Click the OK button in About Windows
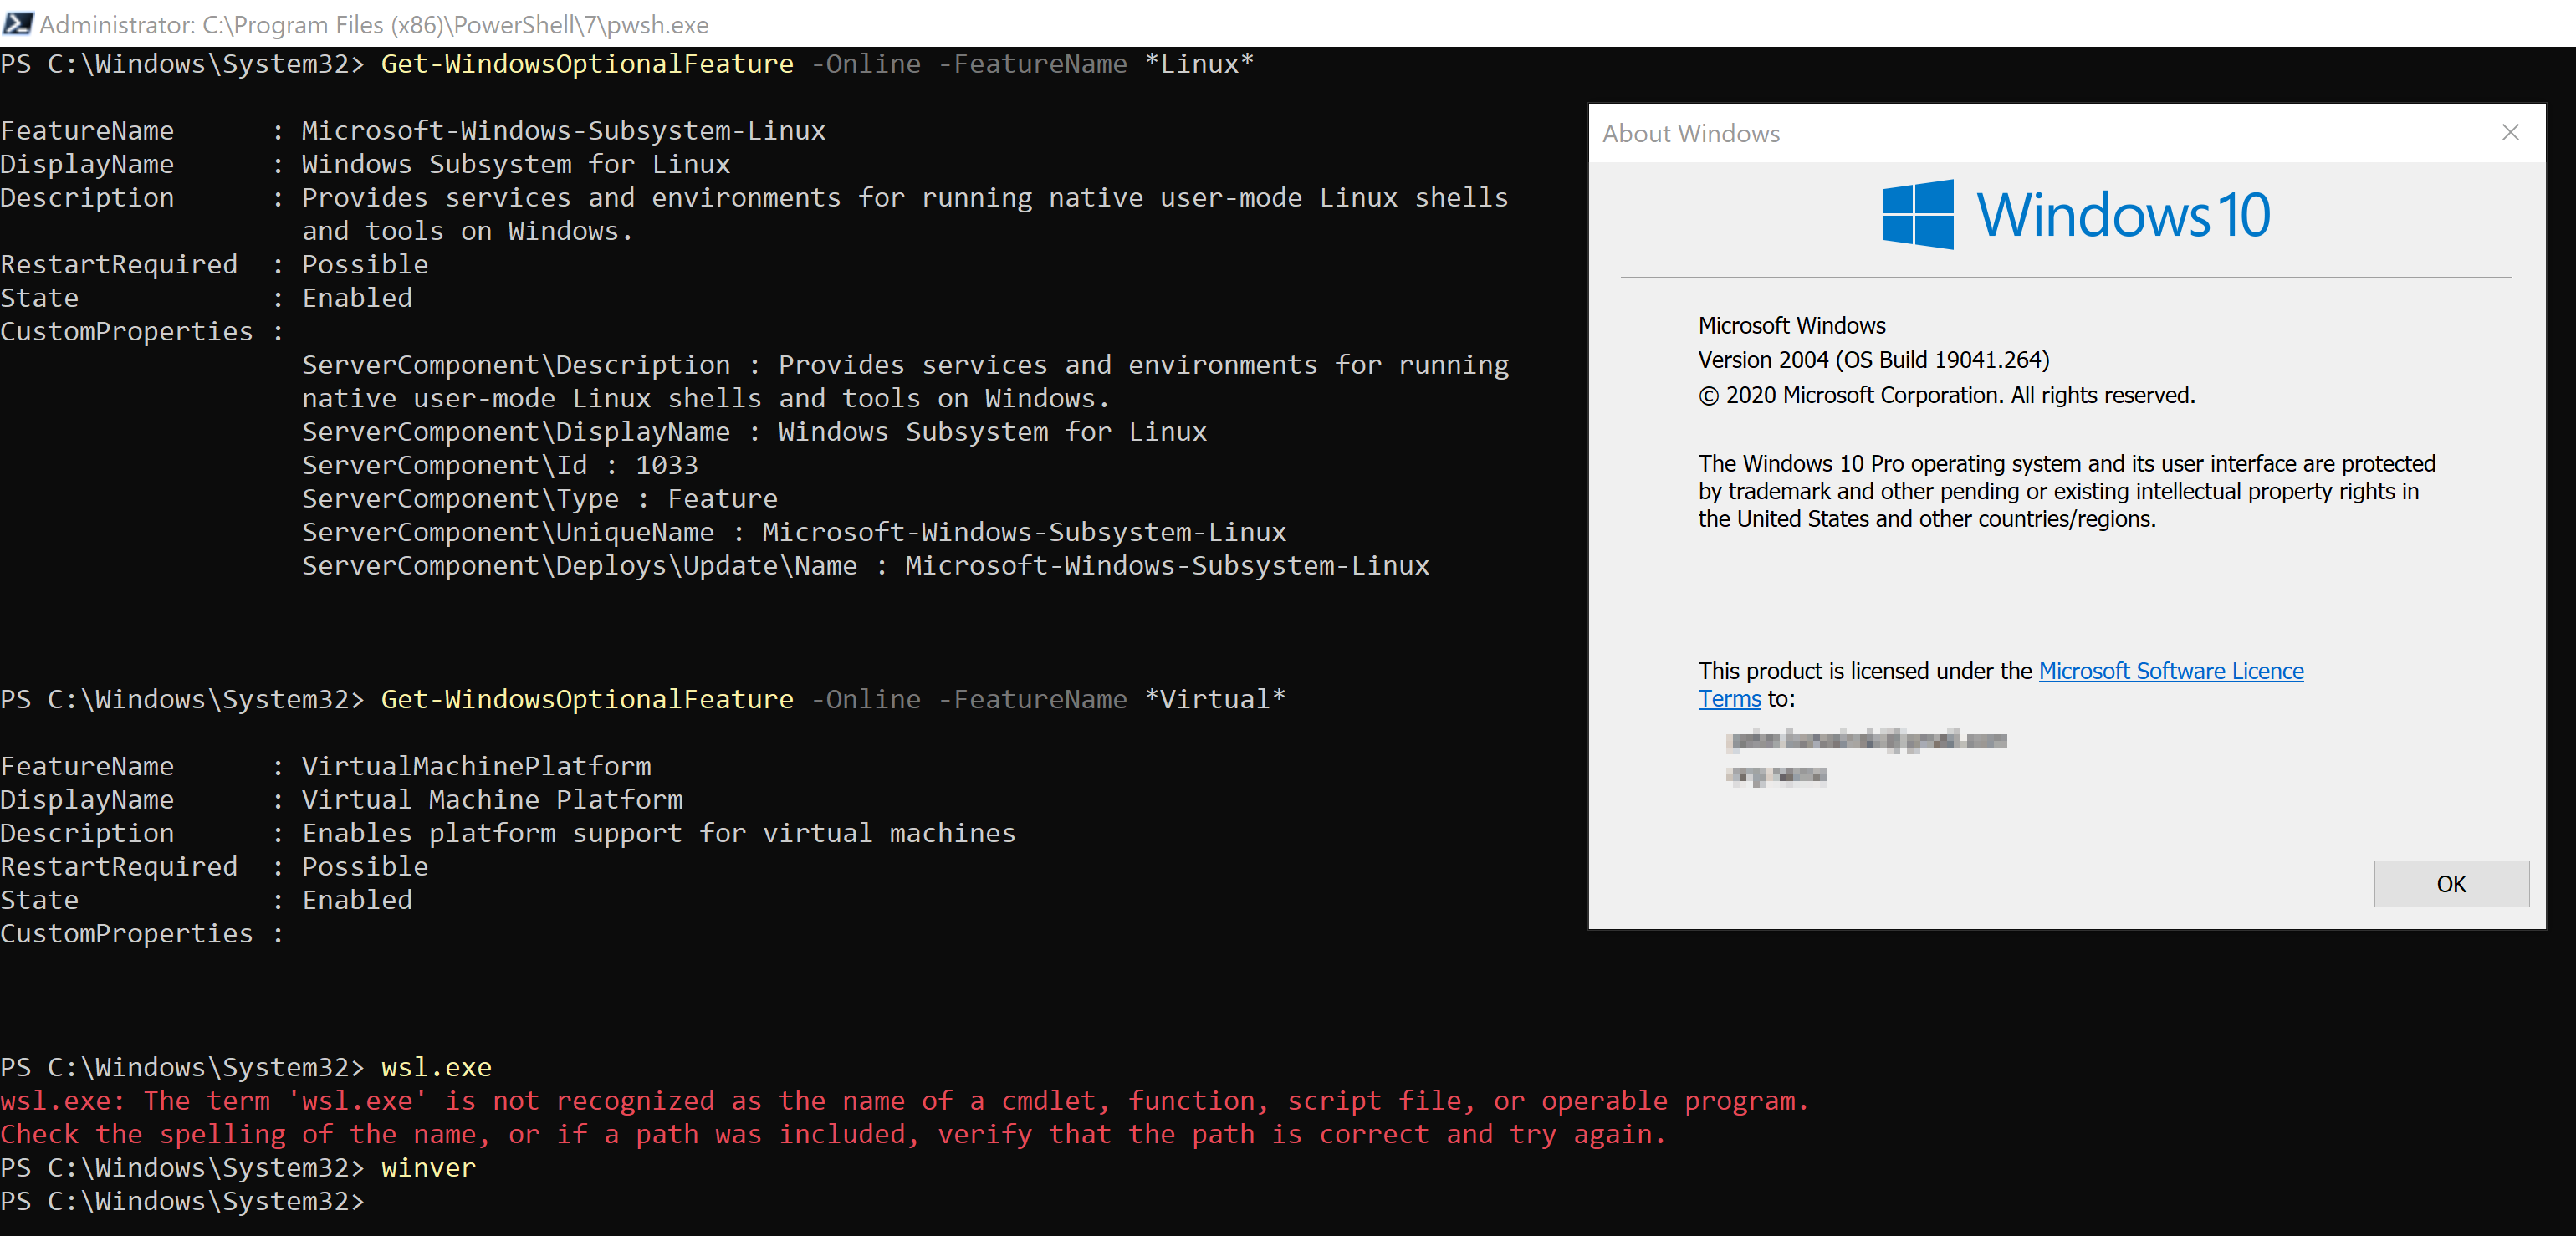Screen dimensions: 2576x1236 coord(2451,884)
